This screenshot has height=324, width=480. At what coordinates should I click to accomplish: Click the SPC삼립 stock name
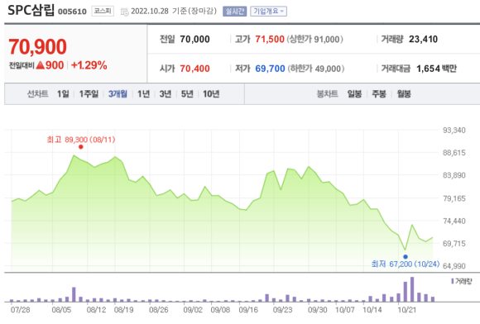coord(31,11)
